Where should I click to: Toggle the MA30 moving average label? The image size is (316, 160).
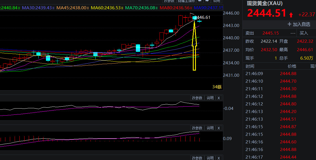(37, 8)
